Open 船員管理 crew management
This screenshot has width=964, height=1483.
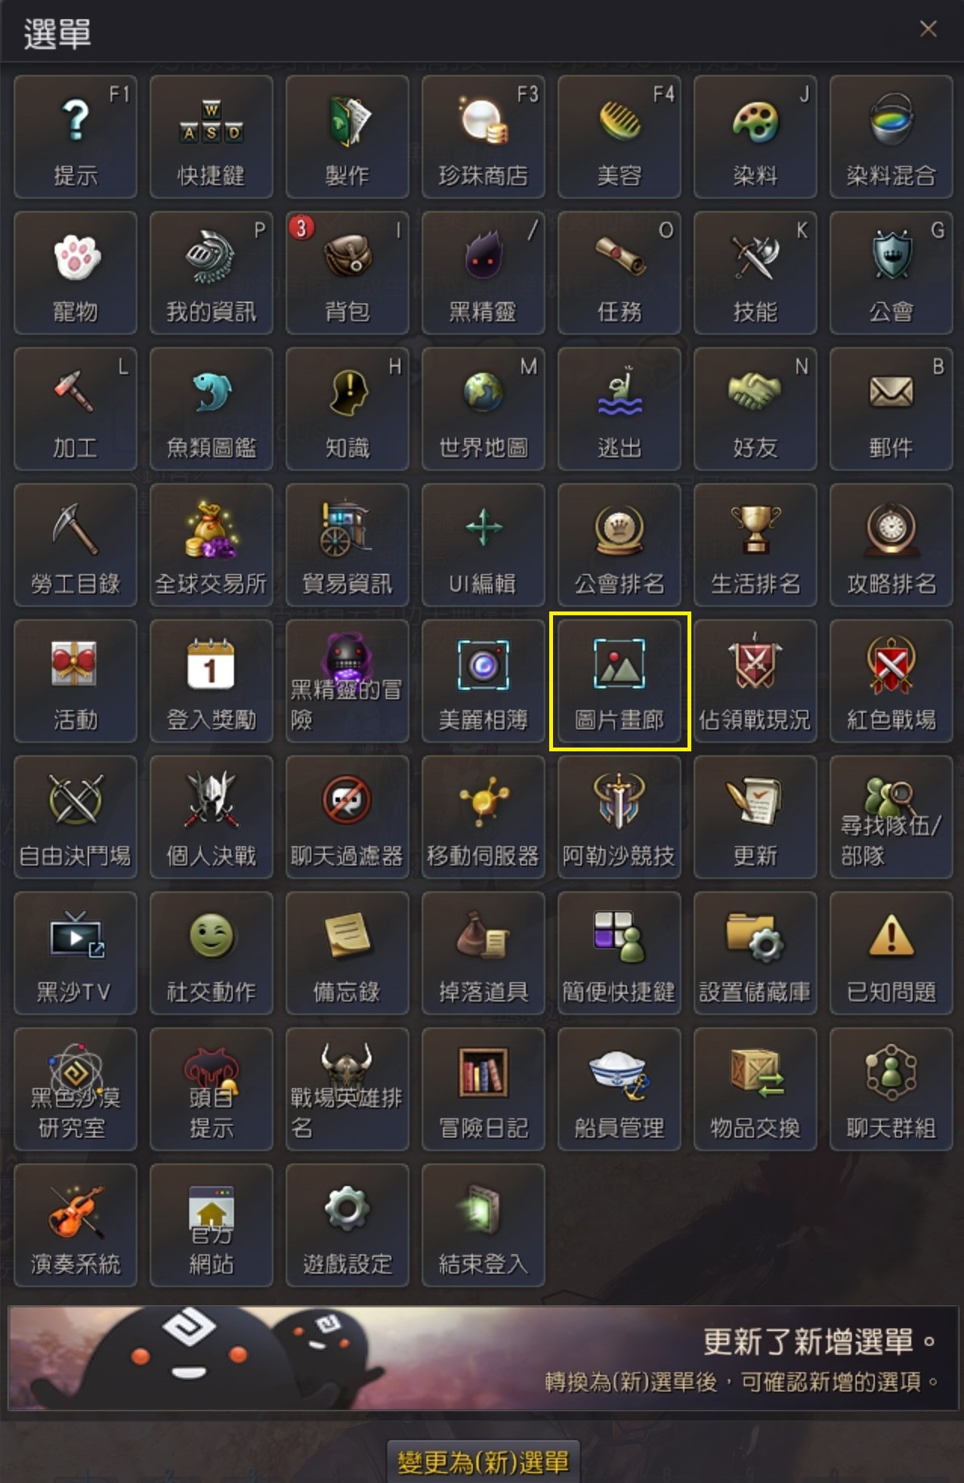pos(619,1089)
